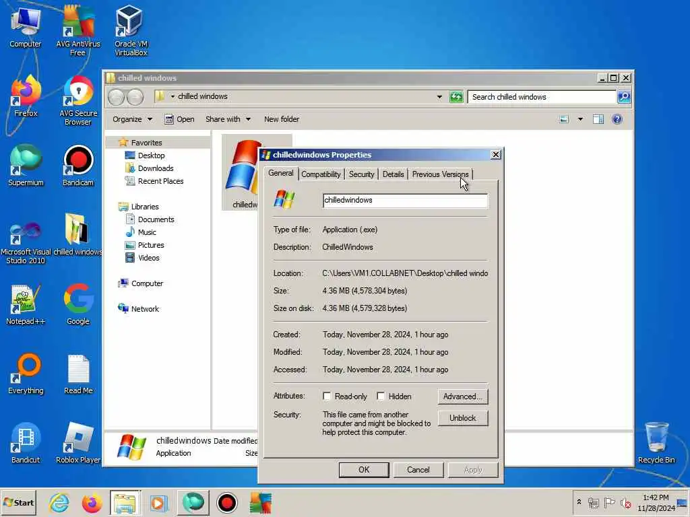
Task: Open the clock showing 1:42 PM
Action: coord(656,502)
